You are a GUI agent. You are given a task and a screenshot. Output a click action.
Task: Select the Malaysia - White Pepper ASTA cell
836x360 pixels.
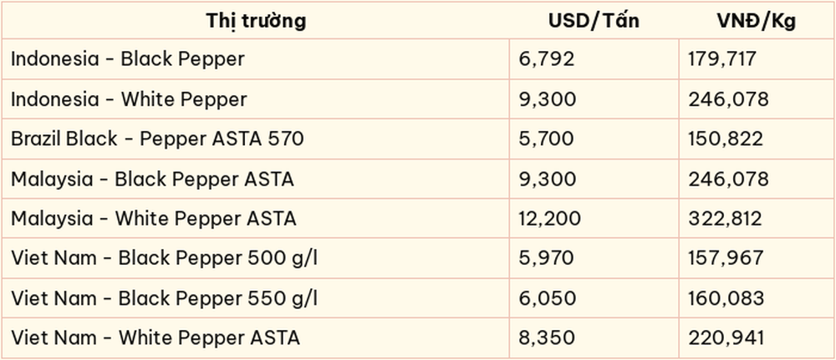coord(256,218)
